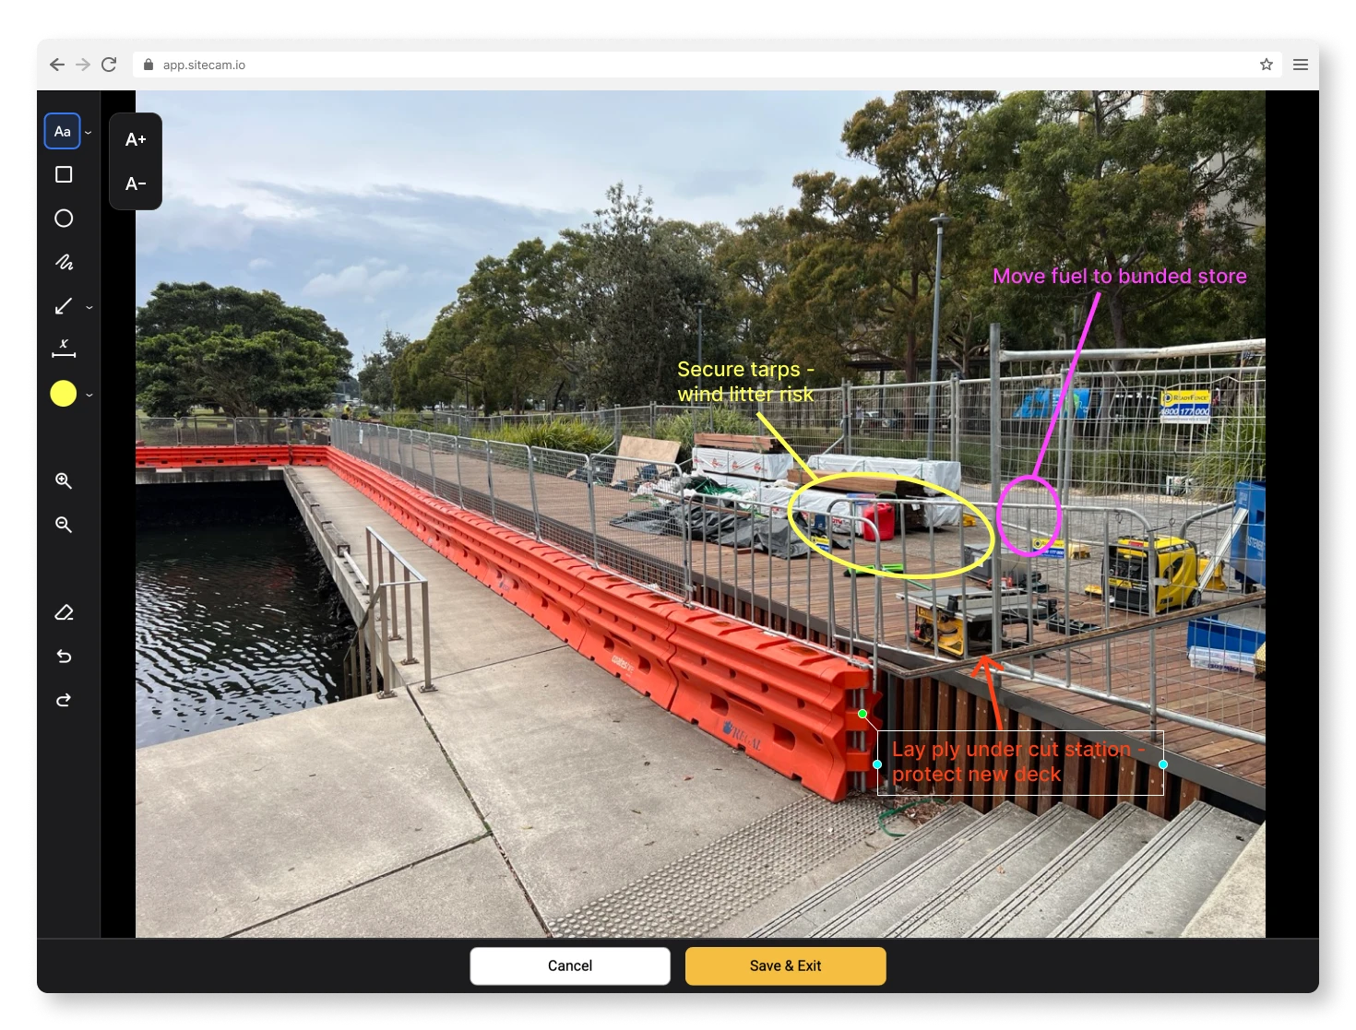
Task: Click the yellow color swatch
Action: tap(63, 394)
